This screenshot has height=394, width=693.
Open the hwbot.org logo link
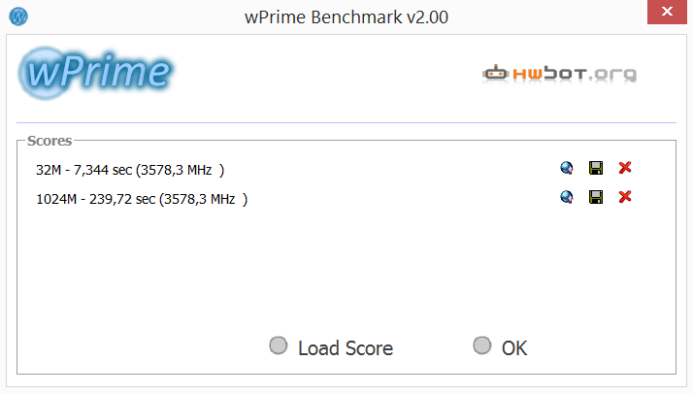pyautogui.click(x=559, y=74)
